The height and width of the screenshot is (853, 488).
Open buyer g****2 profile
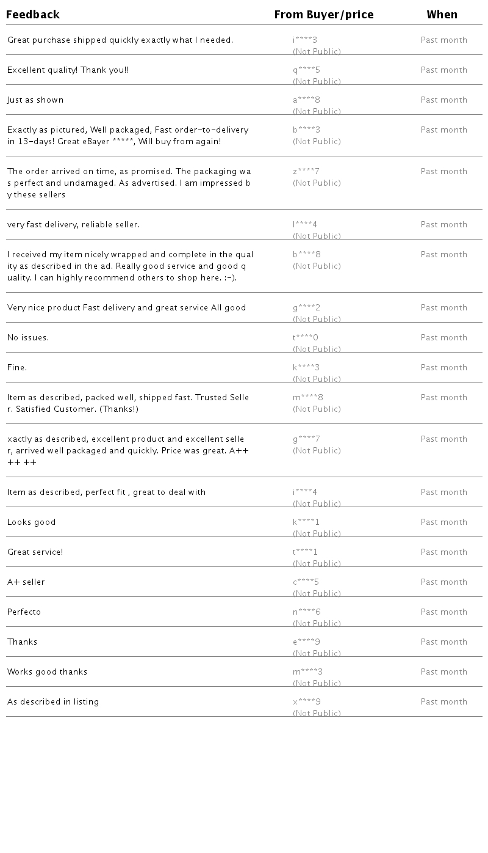click(x=306, y=308)
